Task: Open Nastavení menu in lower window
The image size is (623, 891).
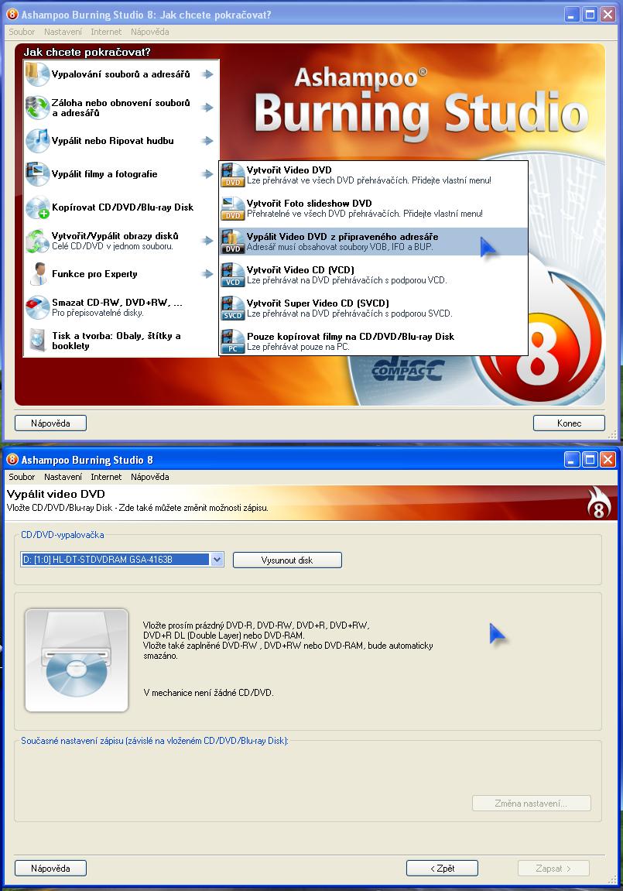Action: click(x=63, y=477)
